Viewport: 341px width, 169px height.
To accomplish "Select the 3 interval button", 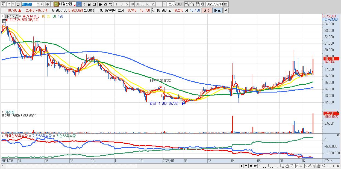I will tap(122, 4).
